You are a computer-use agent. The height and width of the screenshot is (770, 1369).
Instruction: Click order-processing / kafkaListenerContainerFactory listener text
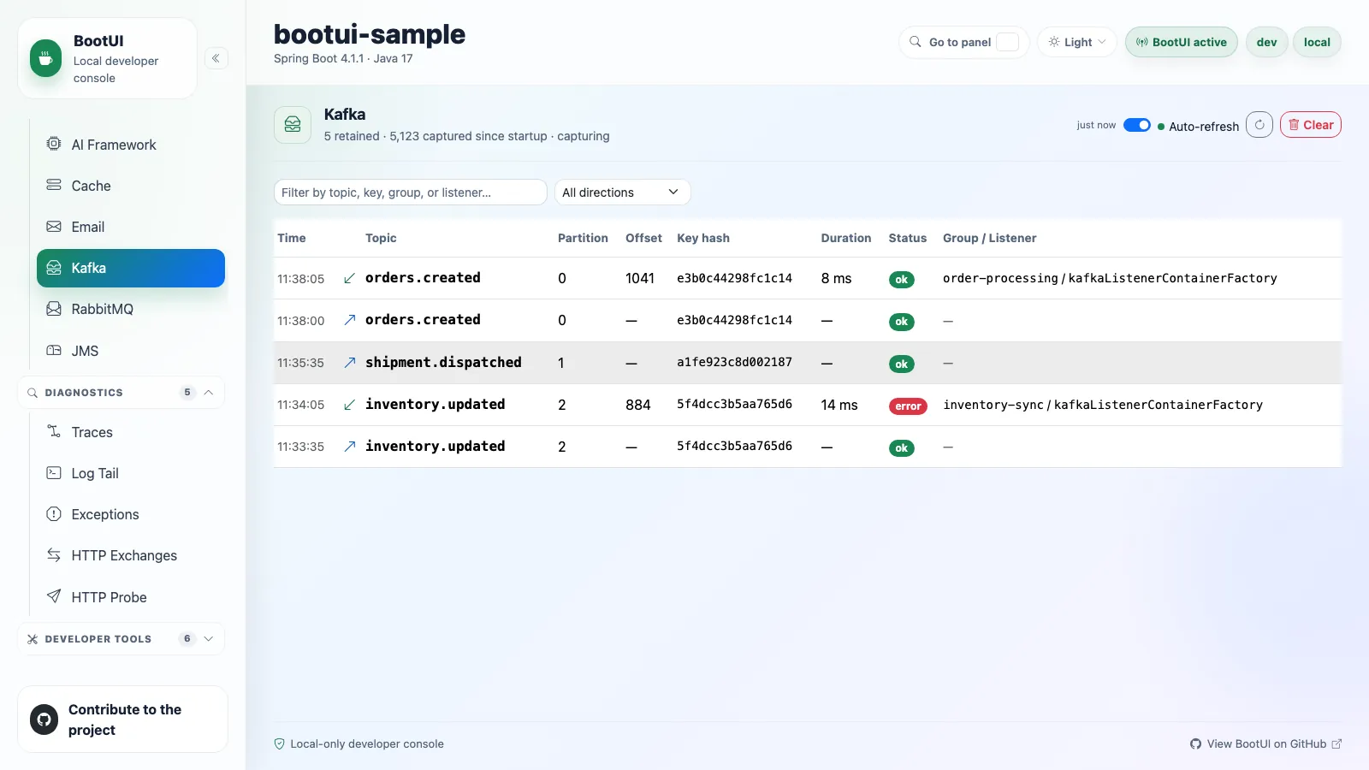(1110, 278)
